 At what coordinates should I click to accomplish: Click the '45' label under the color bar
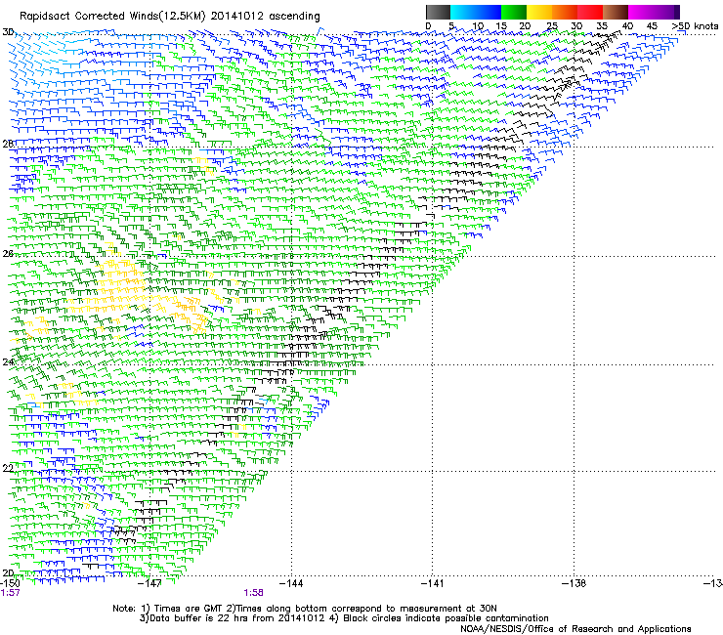[652, 26]
